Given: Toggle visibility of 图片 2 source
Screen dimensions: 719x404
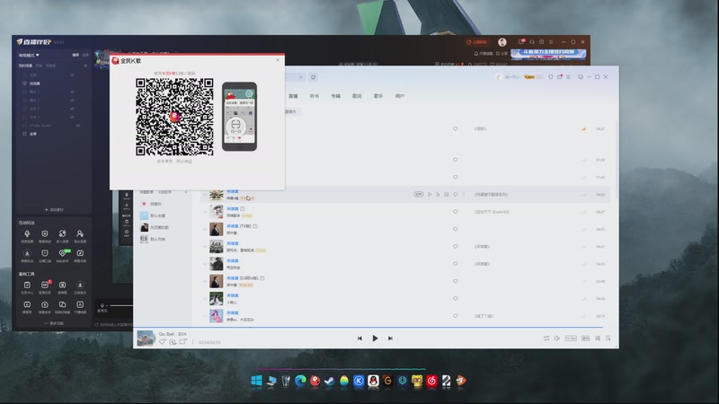Looking at the screenshot, I should [72, 92].
